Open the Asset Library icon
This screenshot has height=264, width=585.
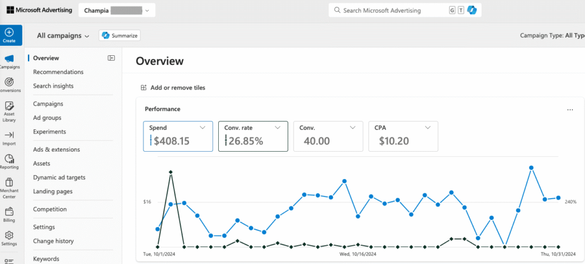click(9, 105)
